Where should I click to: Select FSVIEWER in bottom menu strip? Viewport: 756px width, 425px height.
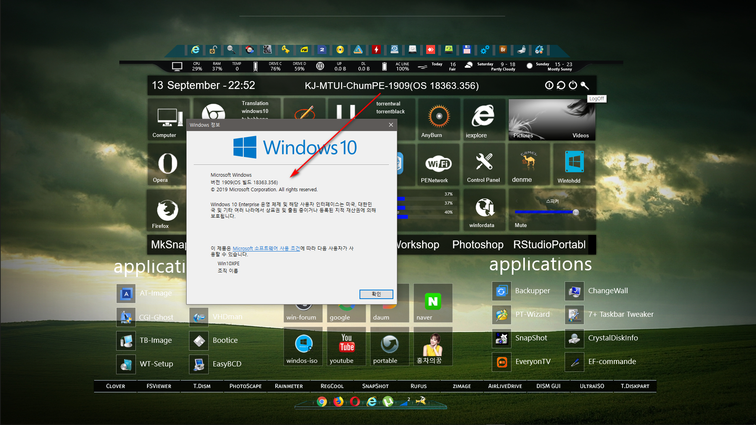(x=159, y=386)
